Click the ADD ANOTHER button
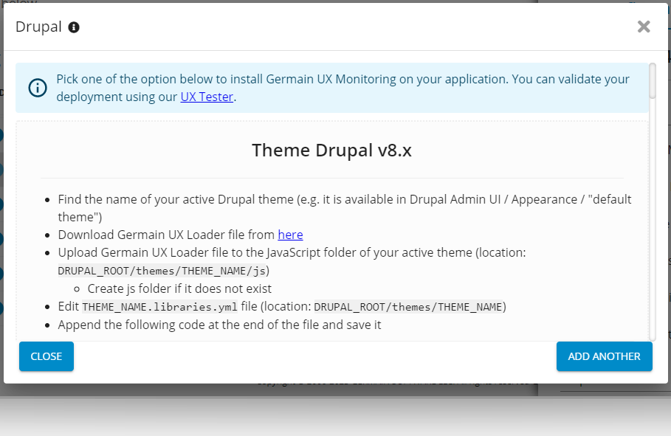 click(604, 356)
